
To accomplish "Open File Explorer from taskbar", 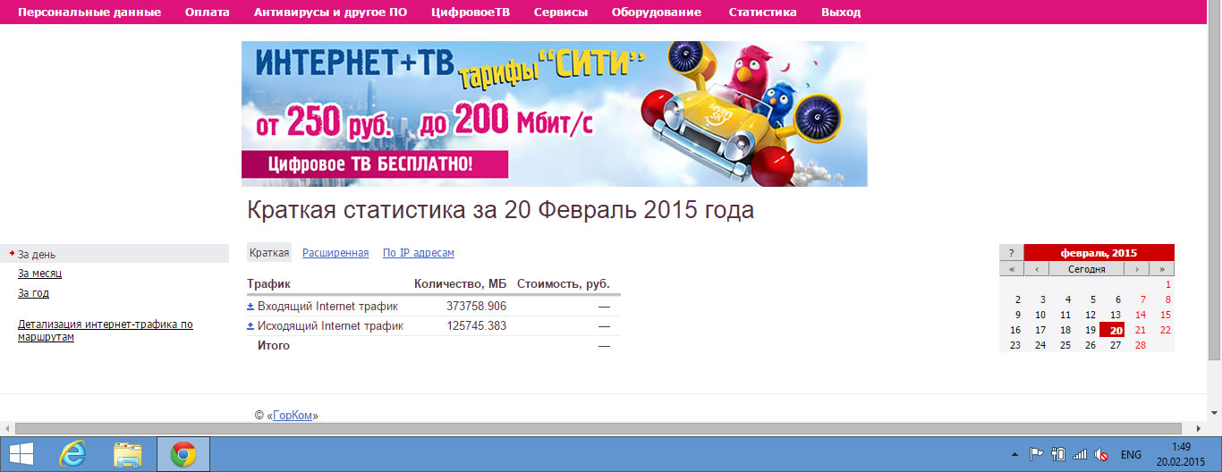I will tap(127, 455).
